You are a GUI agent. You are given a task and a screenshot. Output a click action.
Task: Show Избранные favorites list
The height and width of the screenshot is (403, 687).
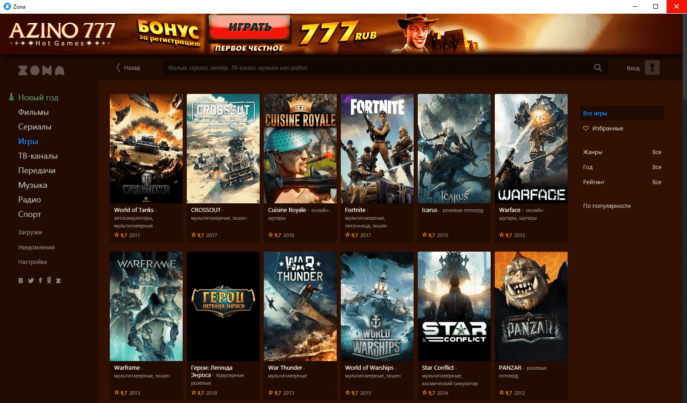coord(608,129)
